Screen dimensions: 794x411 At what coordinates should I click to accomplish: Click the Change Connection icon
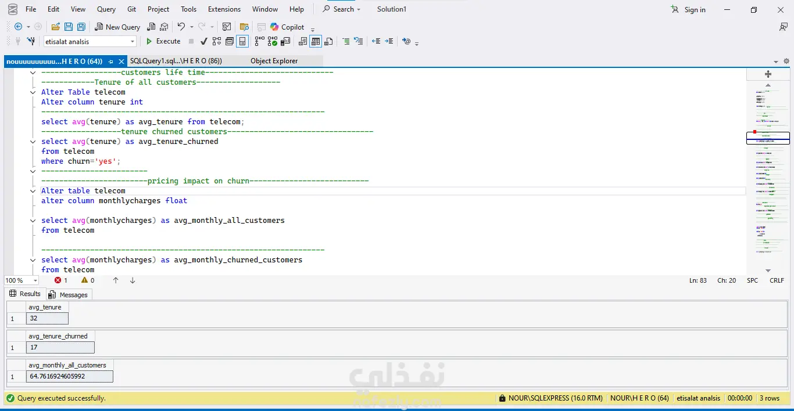(x=31, y=41)
